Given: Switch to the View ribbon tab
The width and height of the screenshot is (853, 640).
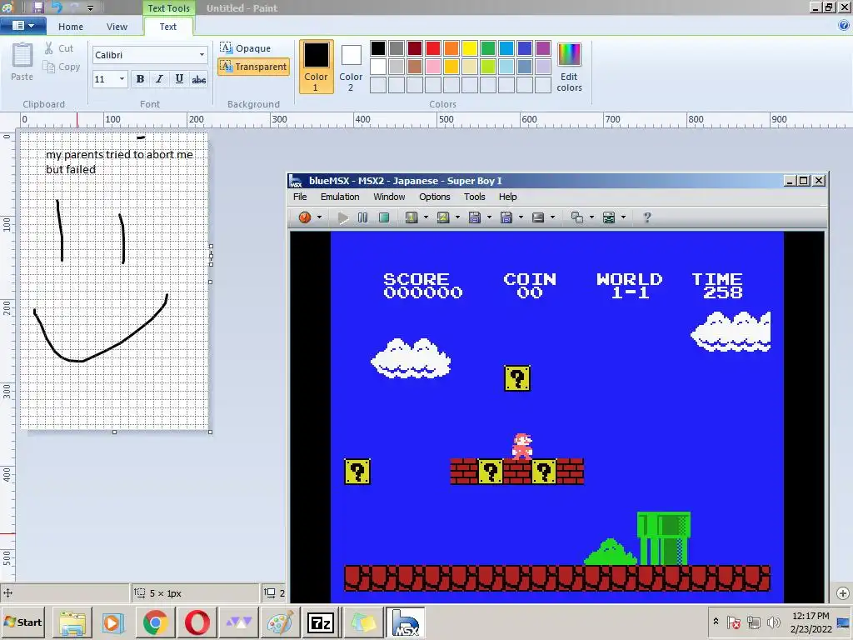Looking at the screenshot, I should pos(117,26).
